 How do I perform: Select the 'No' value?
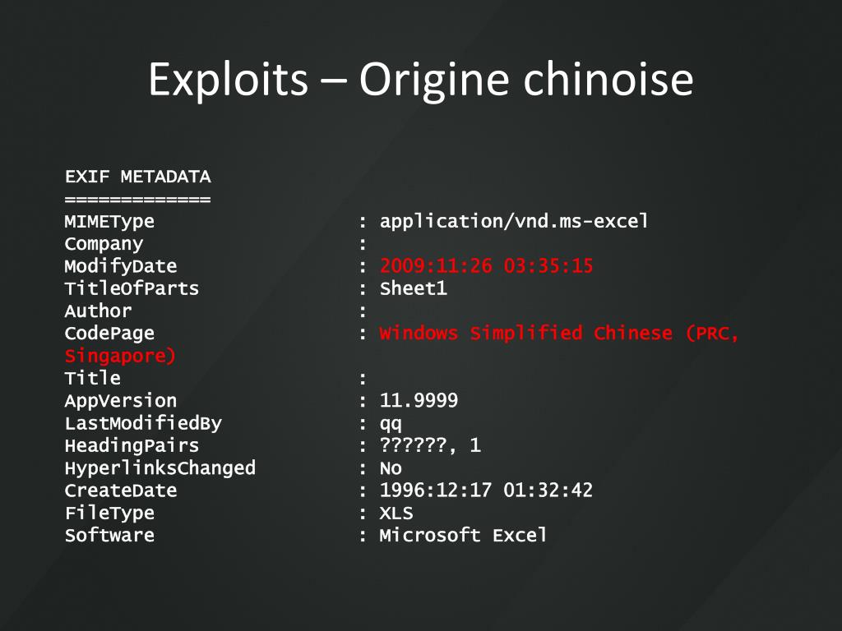tap(391, 468)
